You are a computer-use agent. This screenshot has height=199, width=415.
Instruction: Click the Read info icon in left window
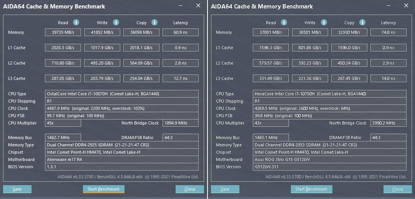click(76, 23)
